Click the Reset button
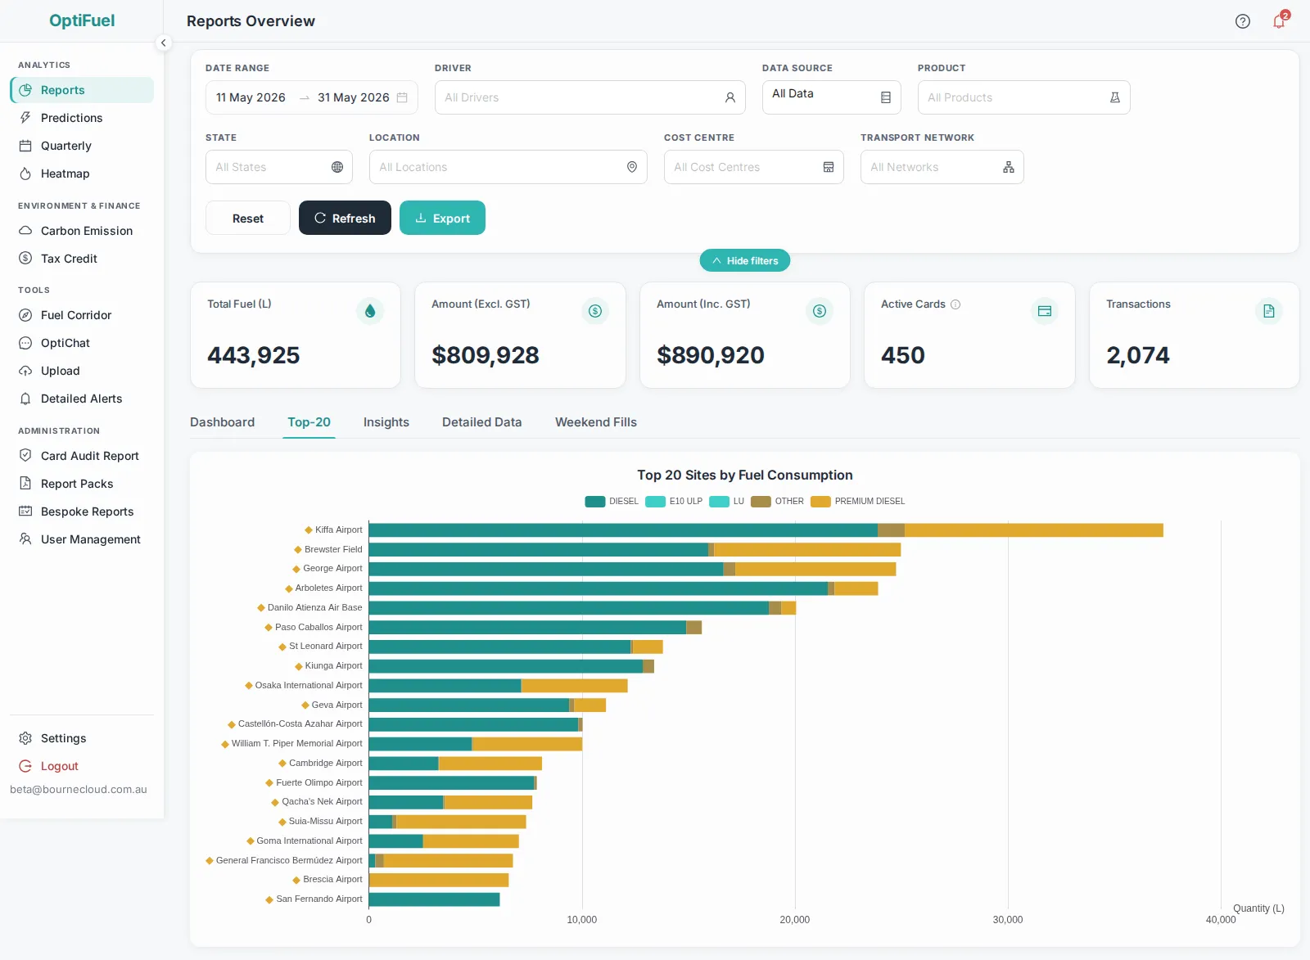Image resolution: width=1310 pixels, height=960 pixels. click(x=248, y=218)
